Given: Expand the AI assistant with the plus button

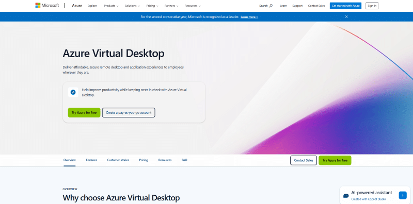Looking at the screenshot, I should (403, 195).
